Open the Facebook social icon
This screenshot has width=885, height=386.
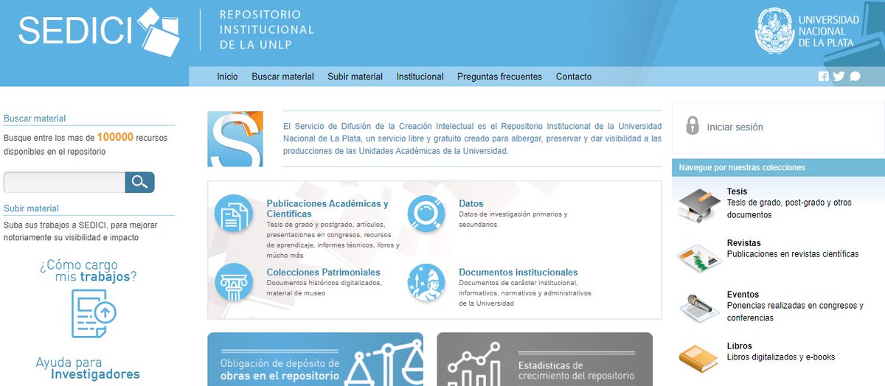pyautogui.click(x=824, y=77)
